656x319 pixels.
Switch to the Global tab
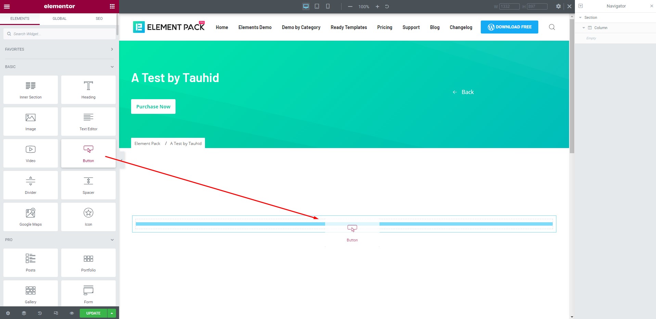(59, 18)
